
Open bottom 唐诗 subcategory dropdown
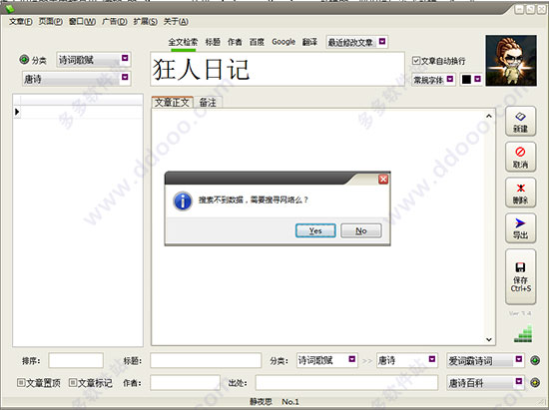tap(432, 359)
